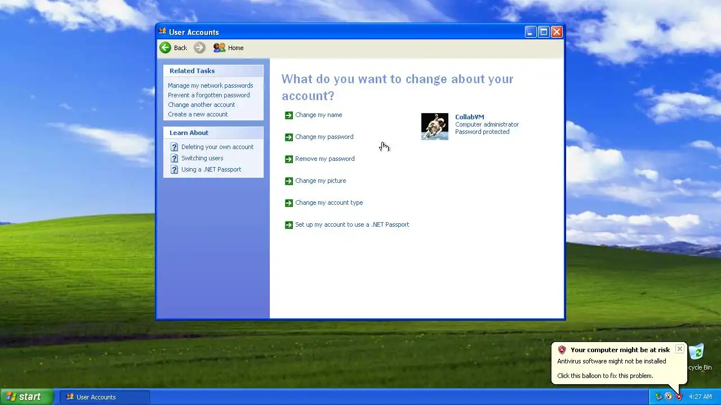
Task: Click help icon next to Switching users
Action: (174, 158)
